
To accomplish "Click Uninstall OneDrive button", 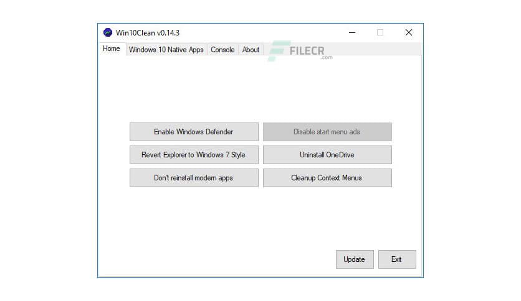I will click(x=327, y=155).
